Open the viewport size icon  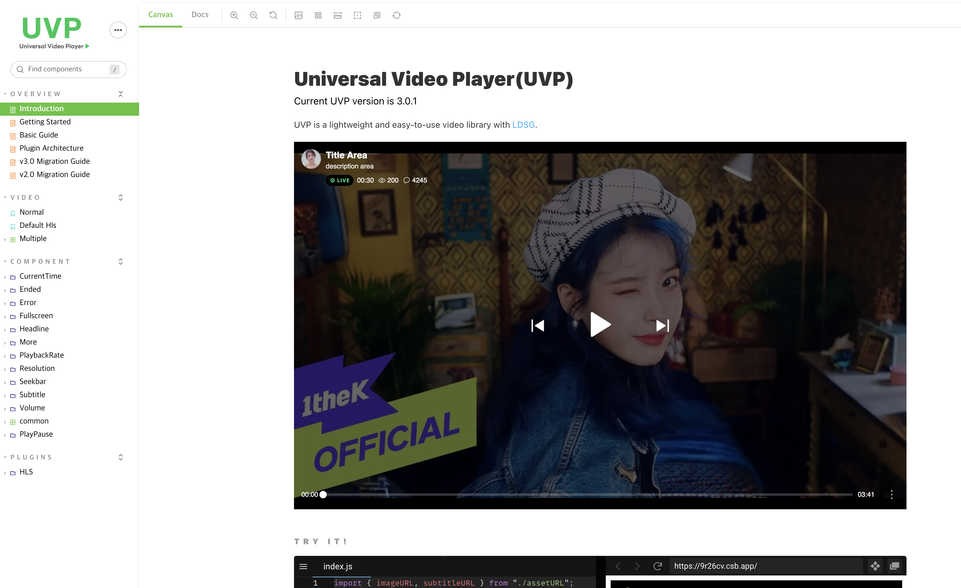(377, 15)
